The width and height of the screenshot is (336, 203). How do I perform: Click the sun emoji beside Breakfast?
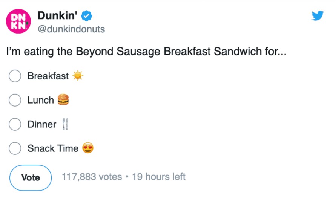(77, 76)
